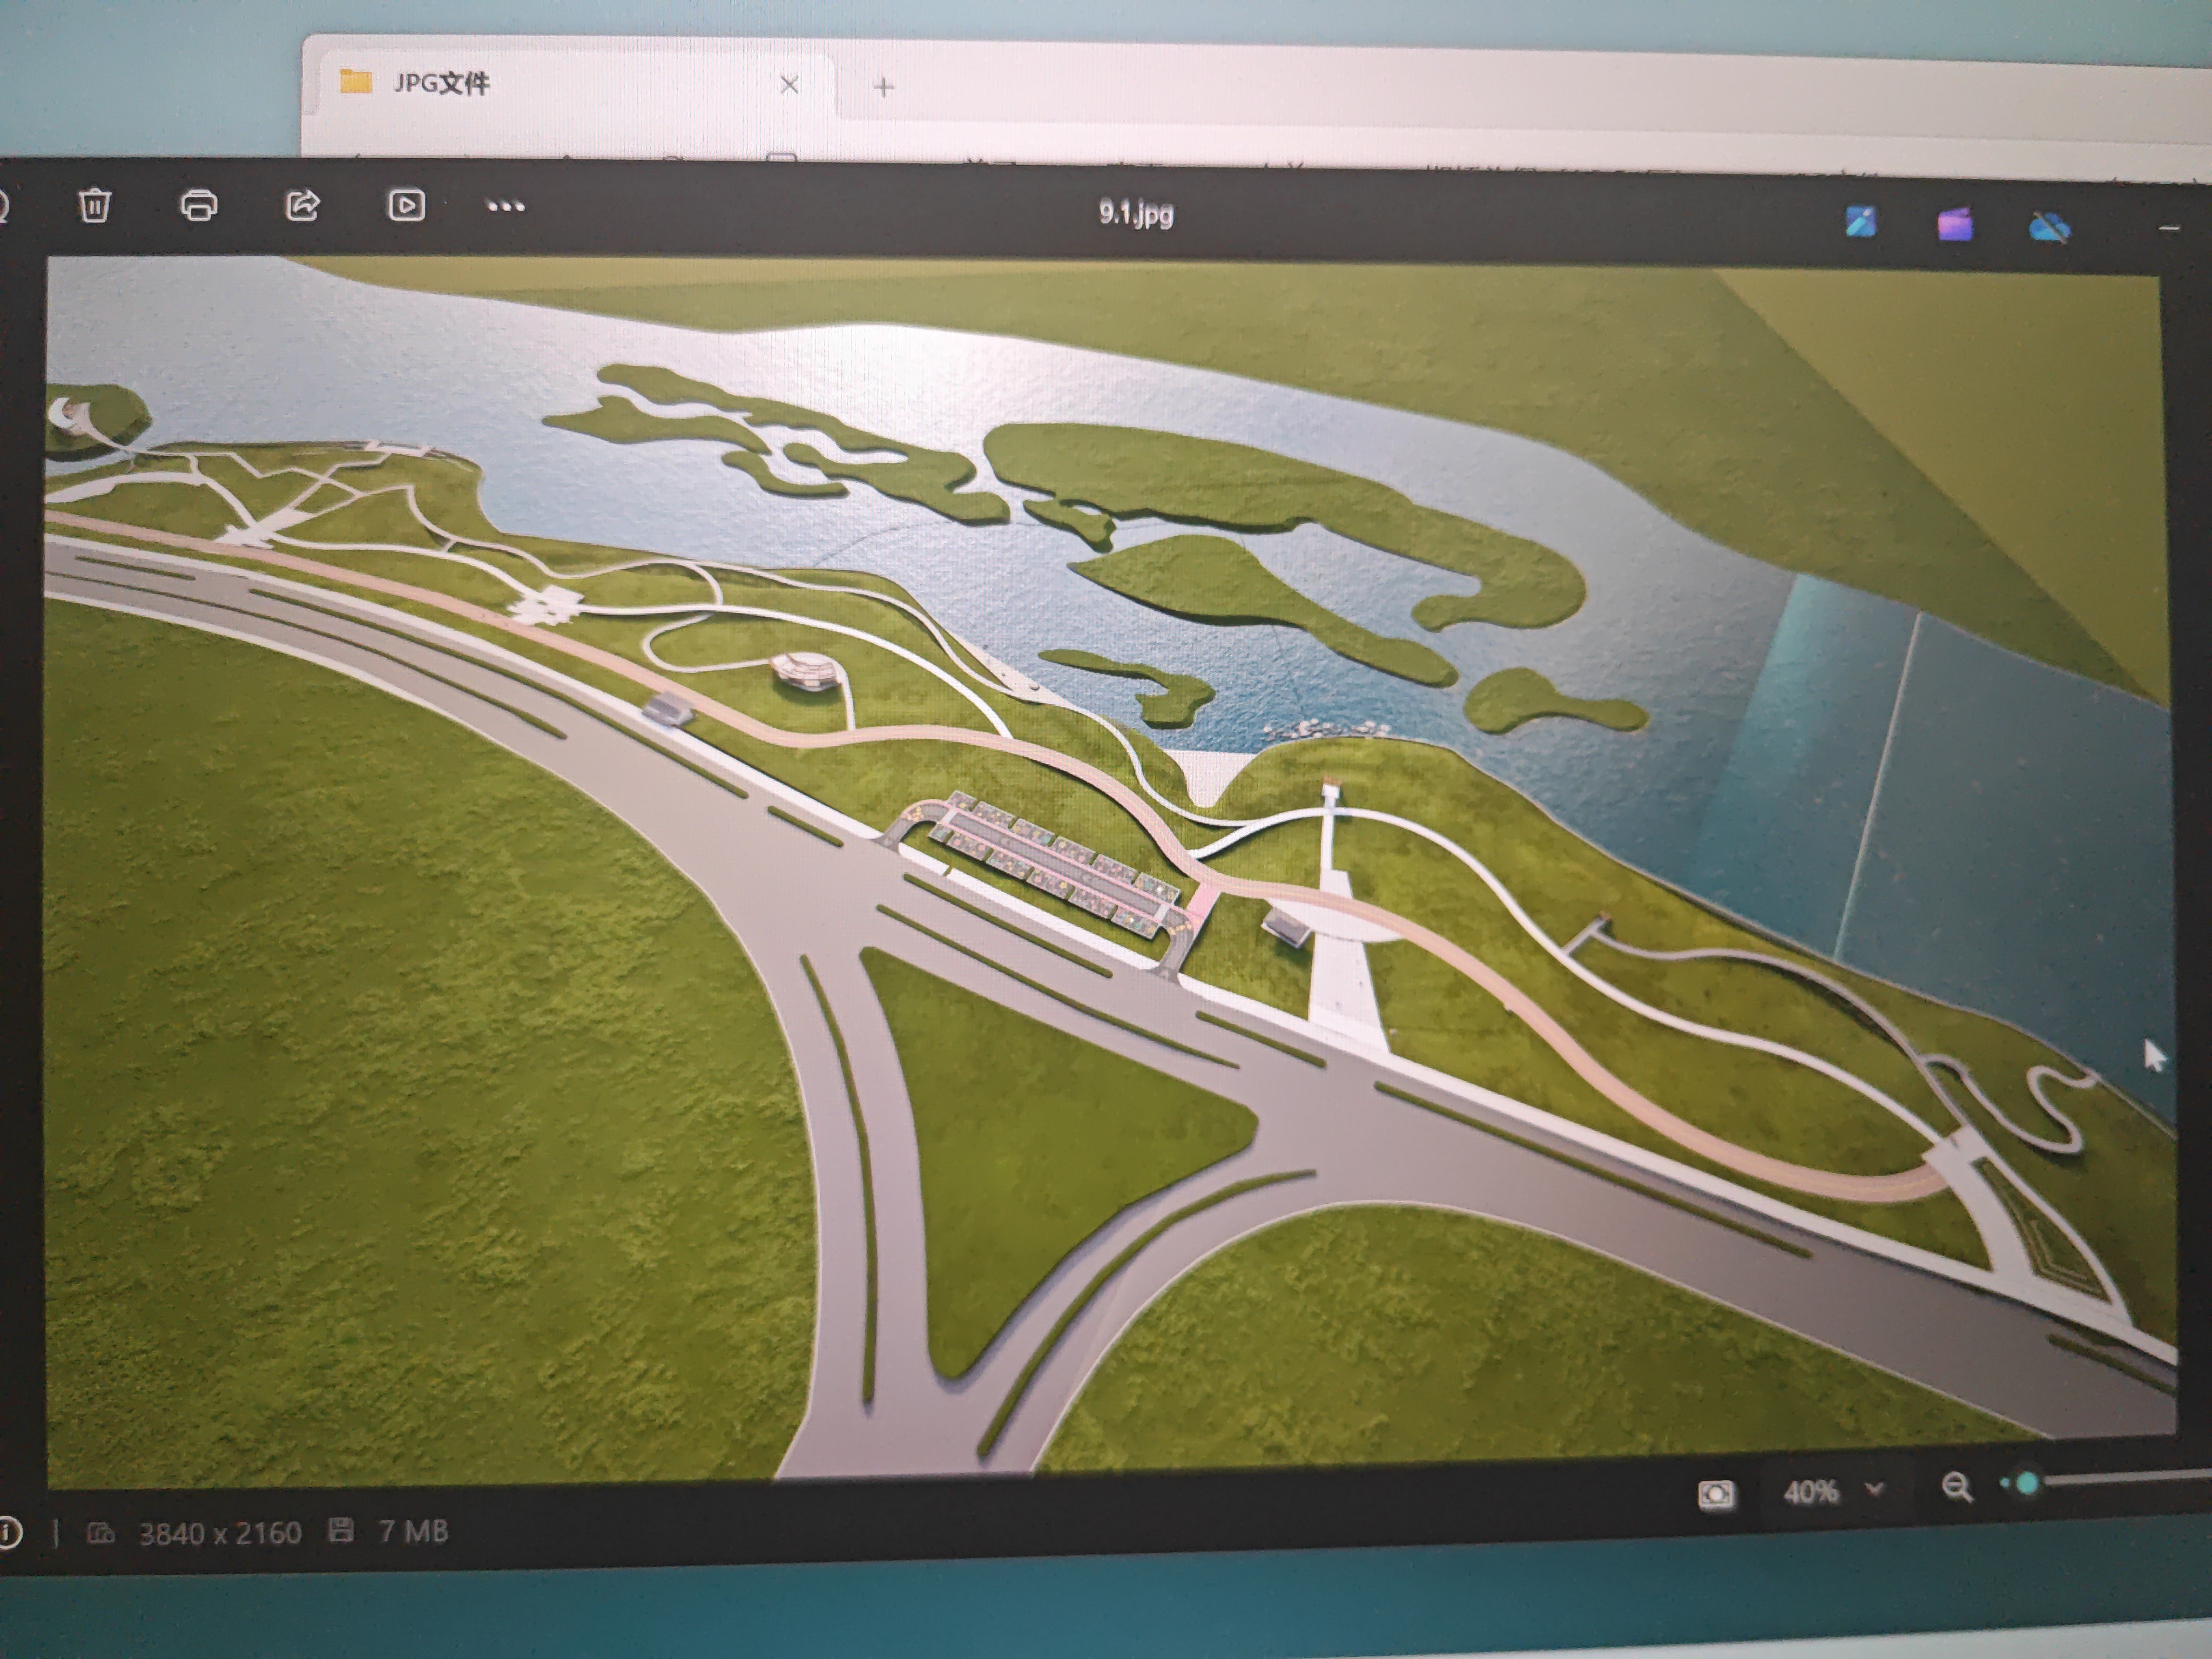The height and width of the screenshot is (1659, 2212).
Task: Add a new File Explorer tab
Action: [x=883, y=87]
